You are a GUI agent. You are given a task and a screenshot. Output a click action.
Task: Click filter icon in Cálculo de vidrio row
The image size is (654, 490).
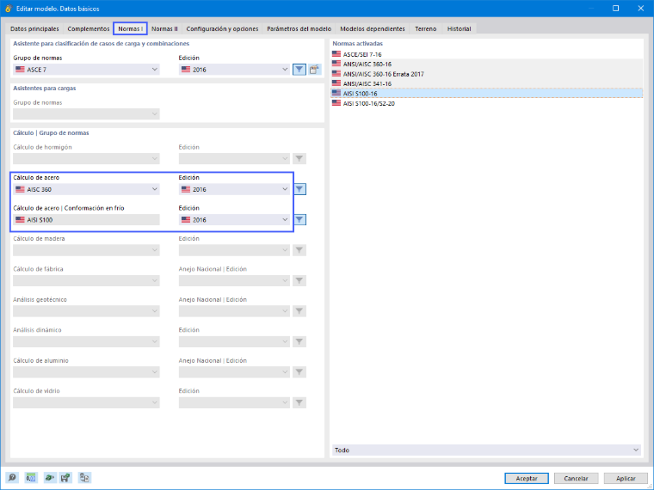(x=299, y=402)
